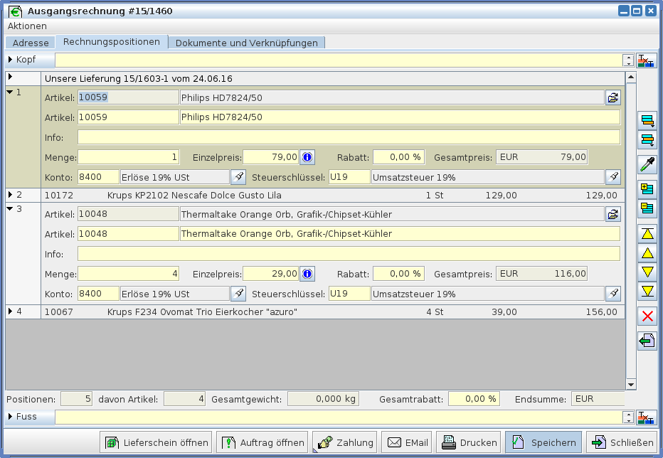
Task: Click the green arrow document icon in right toolbar
Action: tap(647, 341)
